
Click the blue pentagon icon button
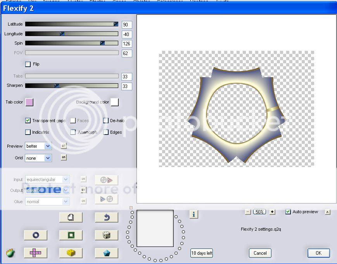106,253
